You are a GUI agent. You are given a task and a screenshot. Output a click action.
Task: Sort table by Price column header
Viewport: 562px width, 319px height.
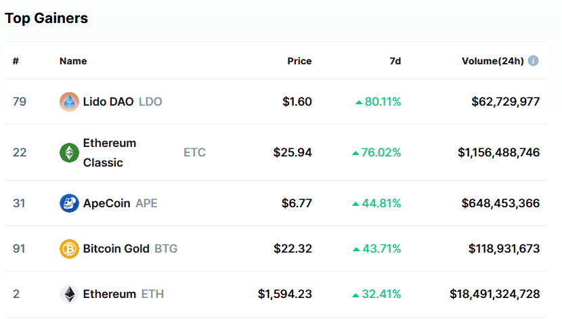coord(299,61)
